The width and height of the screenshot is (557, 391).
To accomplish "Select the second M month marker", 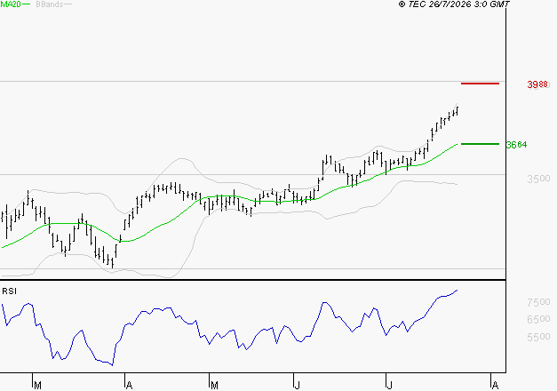I will pos(214,385).
